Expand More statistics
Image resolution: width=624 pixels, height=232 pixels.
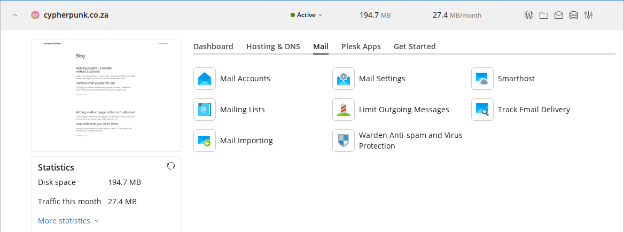pos(68,220)
